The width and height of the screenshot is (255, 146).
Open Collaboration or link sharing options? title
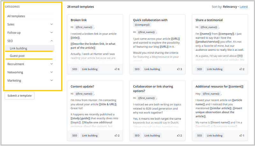(153, 89)
